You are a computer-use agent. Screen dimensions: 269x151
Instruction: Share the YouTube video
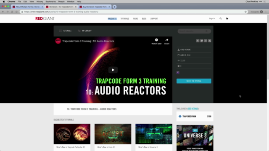pyautogui.click(x=167, y=42)
